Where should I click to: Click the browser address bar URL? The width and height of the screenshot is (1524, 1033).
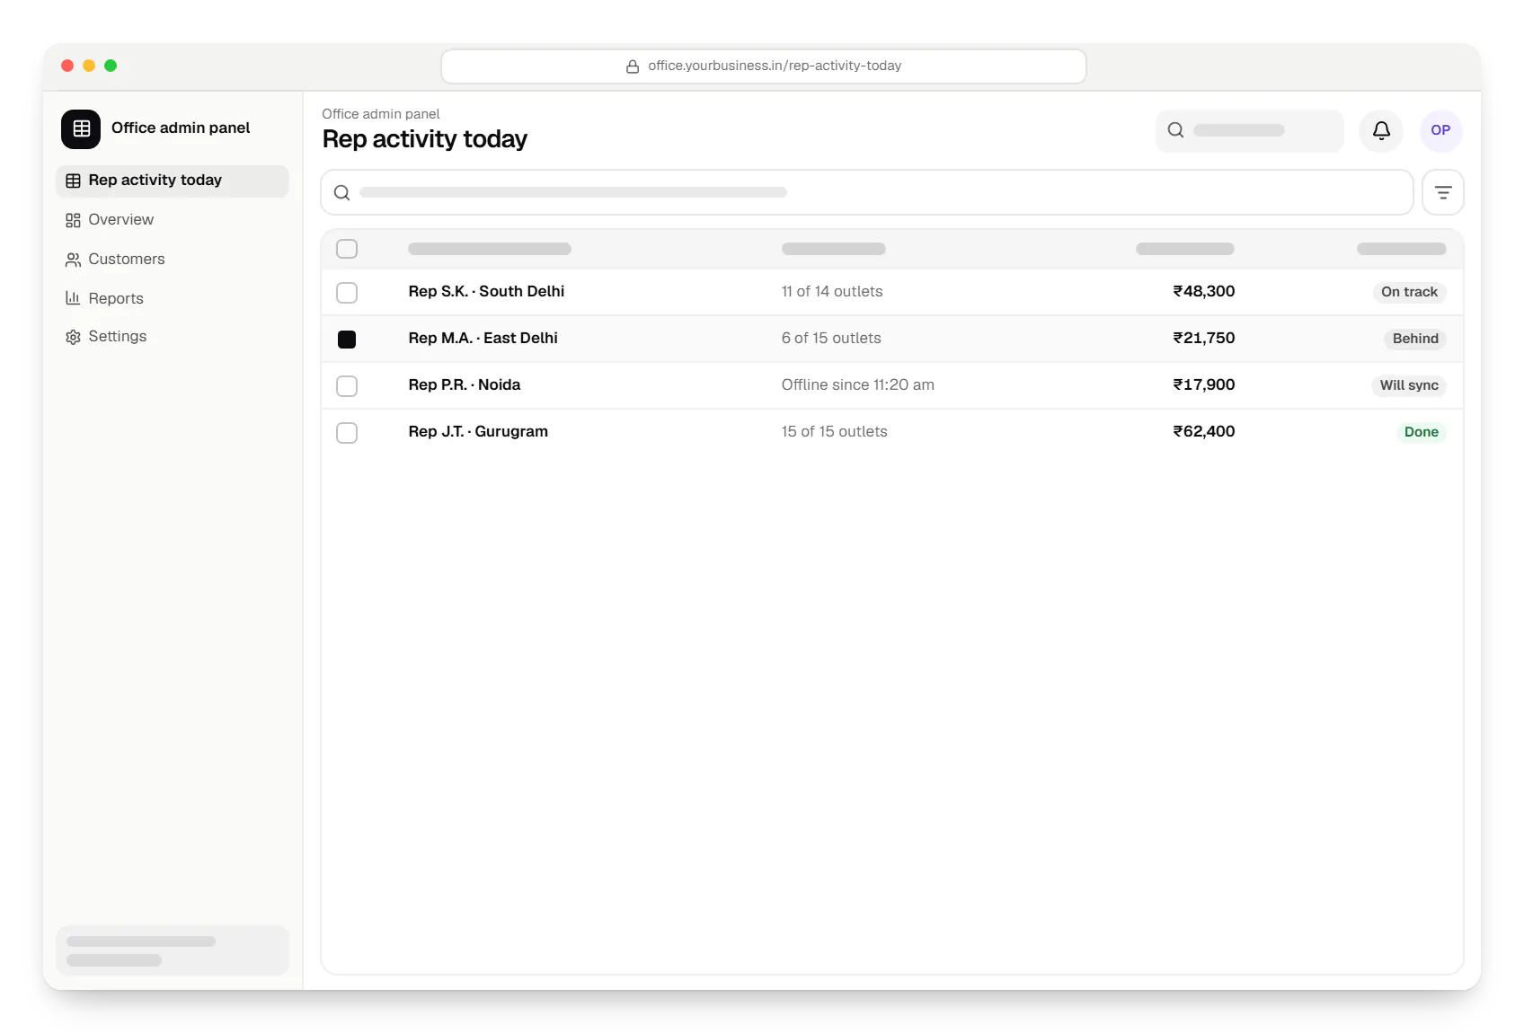coord(764,66)
